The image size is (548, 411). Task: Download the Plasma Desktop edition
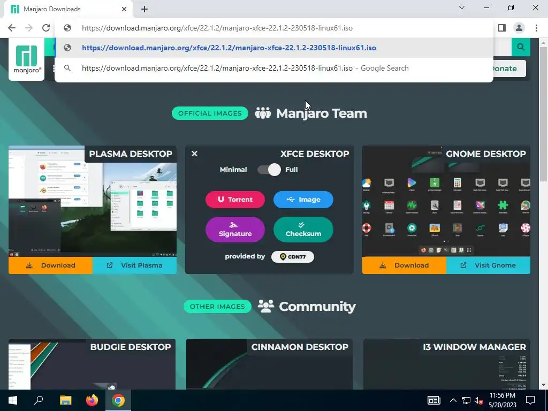51,265
